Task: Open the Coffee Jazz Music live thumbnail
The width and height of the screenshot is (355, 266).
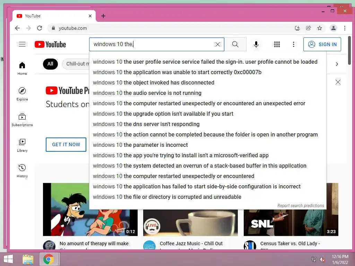Action: pyautogui.click(x=190, y=223)
